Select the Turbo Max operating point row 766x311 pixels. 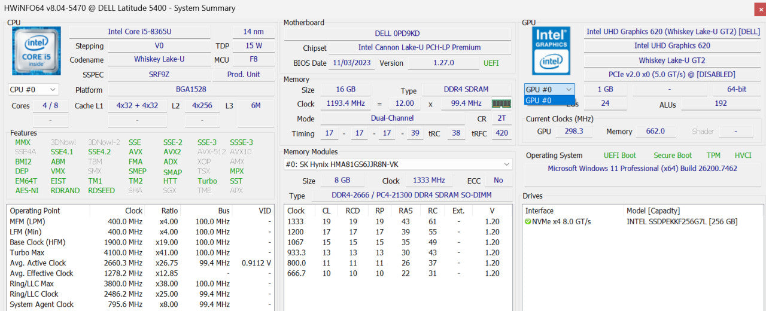(x=140, y=252)
